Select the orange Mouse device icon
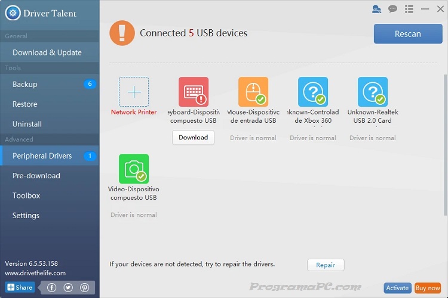 pos(253,92)
